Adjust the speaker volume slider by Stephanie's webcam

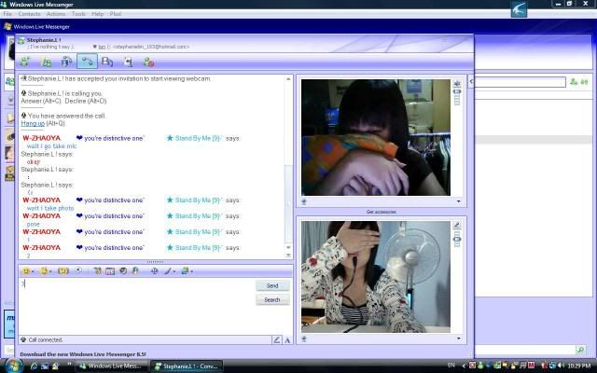457,97
